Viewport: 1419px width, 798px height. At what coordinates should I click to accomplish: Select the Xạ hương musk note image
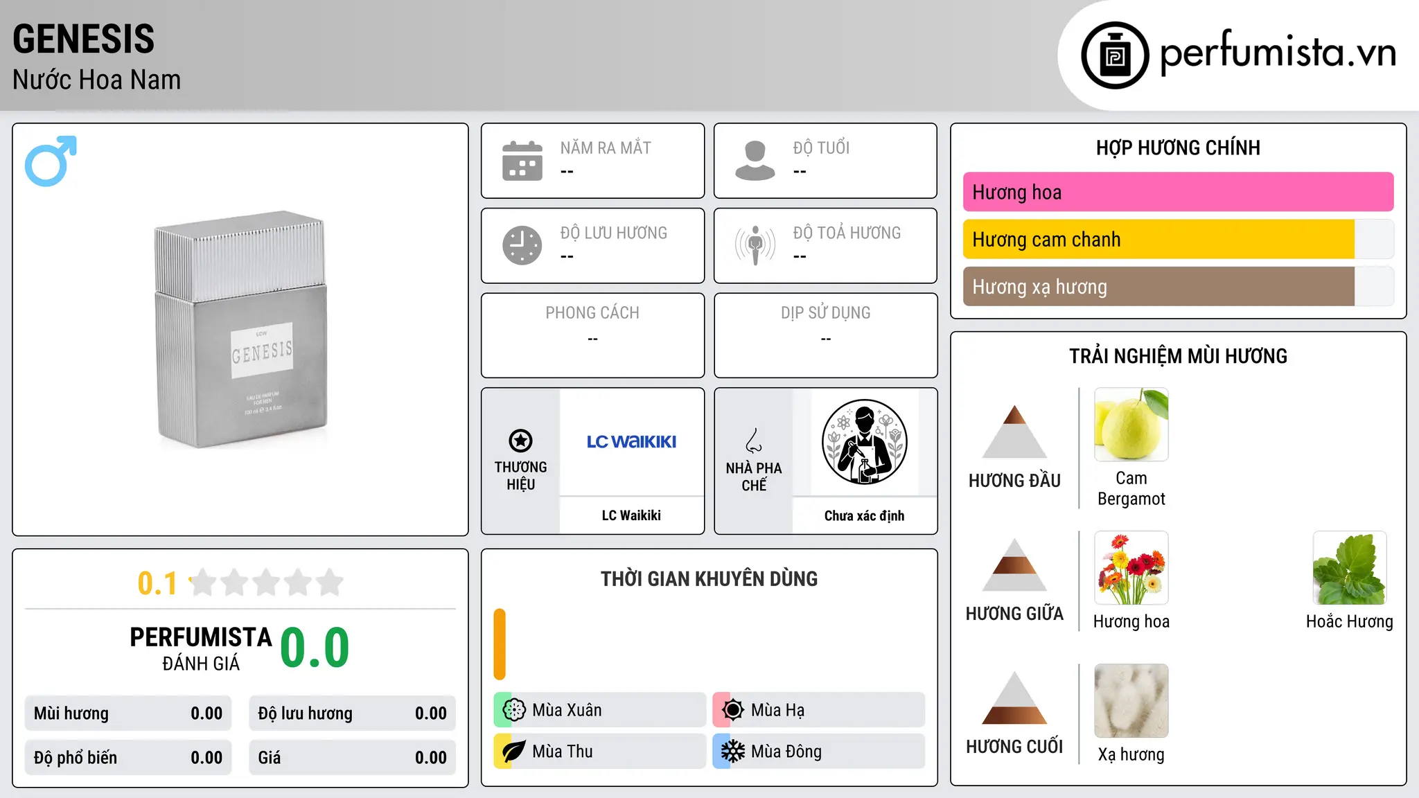click(x=1131, y=701)
